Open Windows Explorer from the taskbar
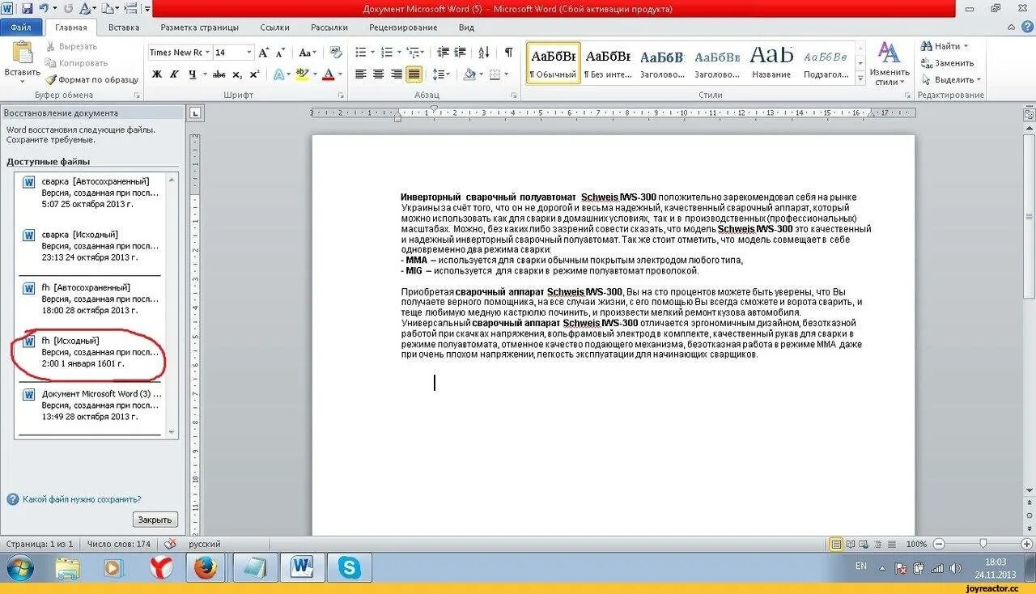The image size is (1036, 594). [x=67, y=568]
